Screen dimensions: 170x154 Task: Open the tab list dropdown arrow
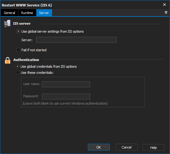(x=166, y=13)
